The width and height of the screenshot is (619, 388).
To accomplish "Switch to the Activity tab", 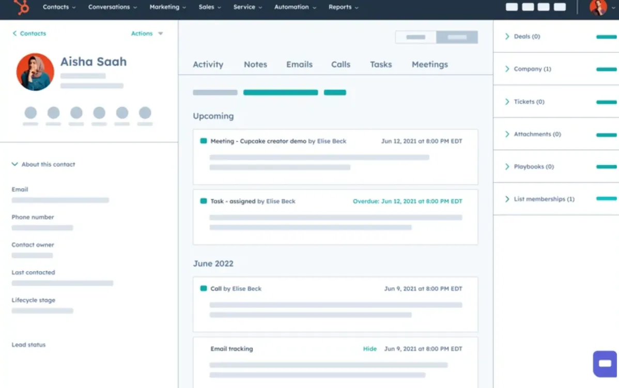I will (x=208, y=65).
